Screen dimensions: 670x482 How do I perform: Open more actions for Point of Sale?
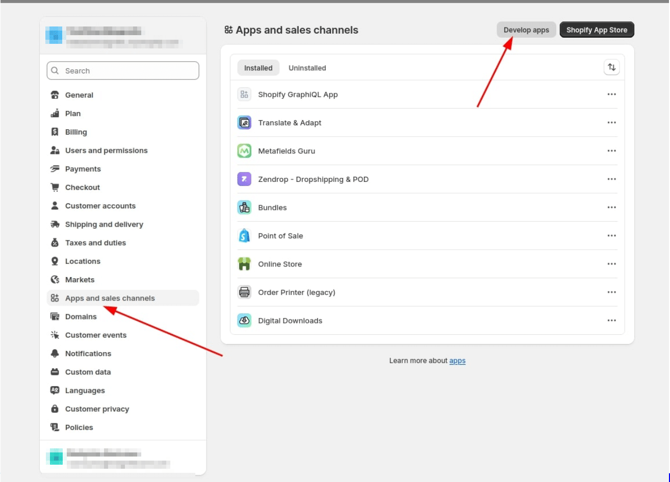click(612, 236)
